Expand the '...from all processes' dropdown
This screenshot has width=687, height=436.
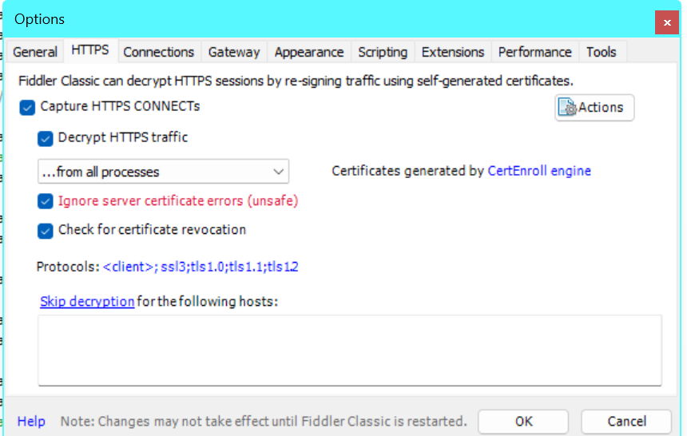point(163,172)
